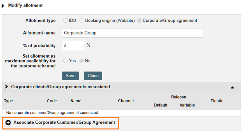Screen dimensions: 242x132
Task: Select the IDS allotment type
Action: [x=65, y=21]
